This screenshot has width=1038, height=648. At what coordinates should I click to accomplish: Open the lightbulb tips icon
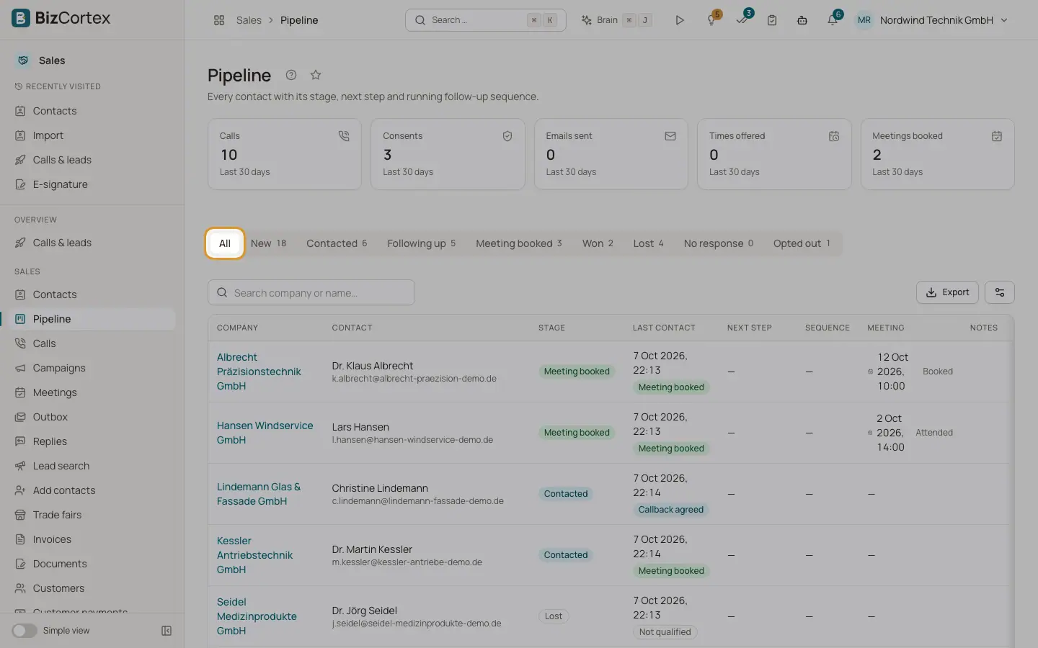coord(711,20)
